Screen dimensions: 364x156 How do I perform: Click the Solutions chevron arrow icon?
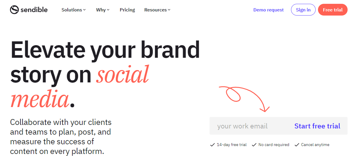pos(84,10)
